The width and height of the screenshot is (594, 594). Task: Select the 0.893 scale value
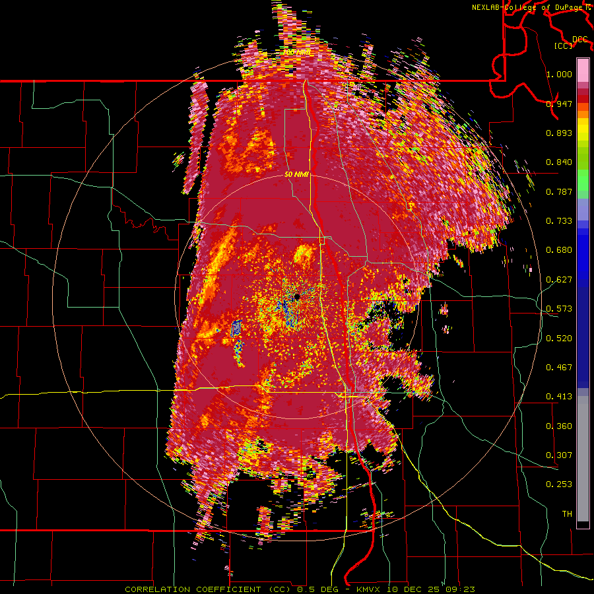click(x=559, y=133)
